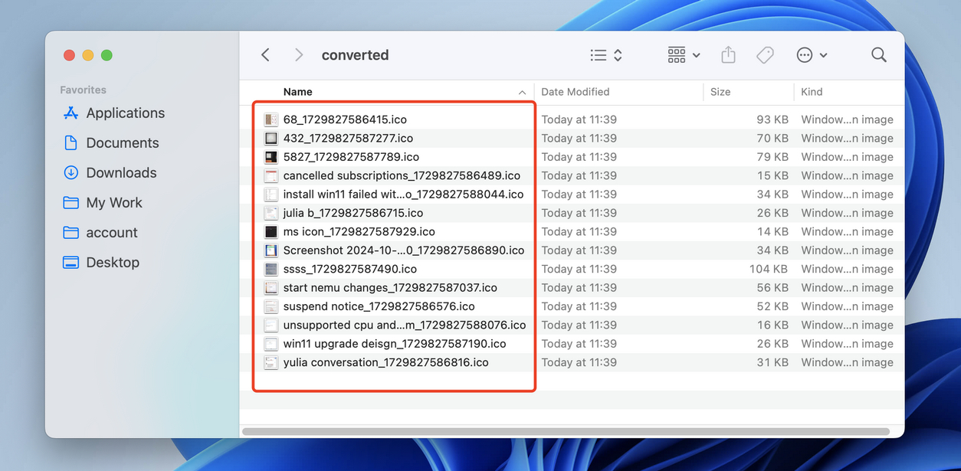
Task: Open the My Work folder icon
Action: [70, 202]
